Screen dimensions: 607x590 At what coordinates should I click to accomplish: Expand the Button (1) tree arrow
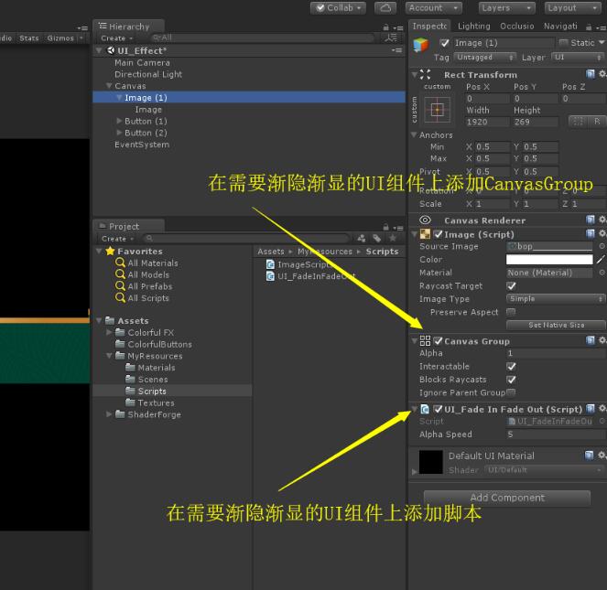[119, 121]
